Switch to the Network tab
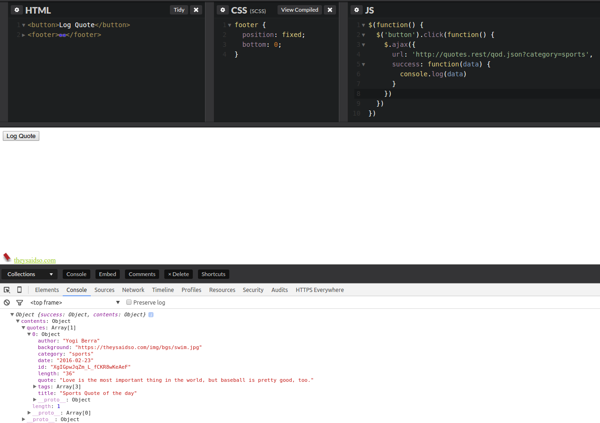The width and height of the screenshot is (600, 423). click(x=133, y=290)
